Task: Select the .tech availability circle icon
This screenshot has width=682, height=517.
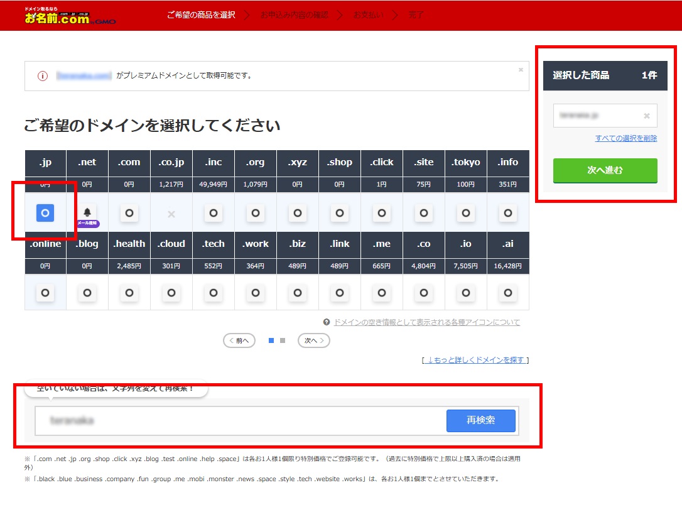Action: (213, 293)
